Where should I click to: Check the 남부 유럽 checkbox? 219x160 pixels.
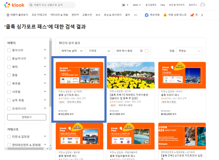pos(9,100)
